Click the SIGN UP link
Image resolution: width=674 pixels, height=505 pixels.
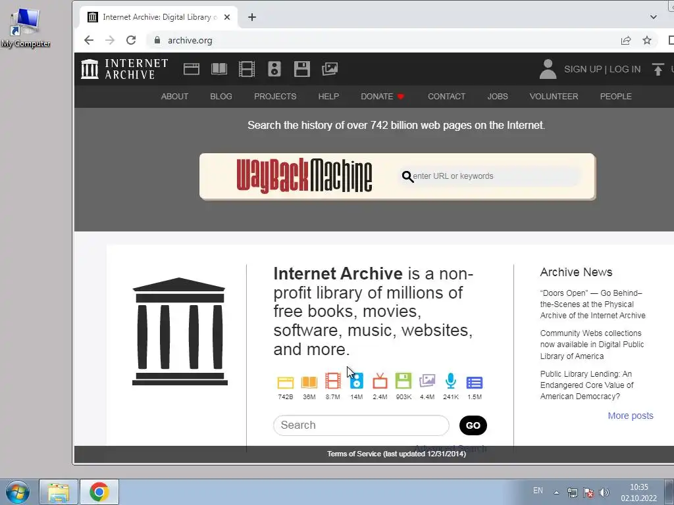click(583, 69)
